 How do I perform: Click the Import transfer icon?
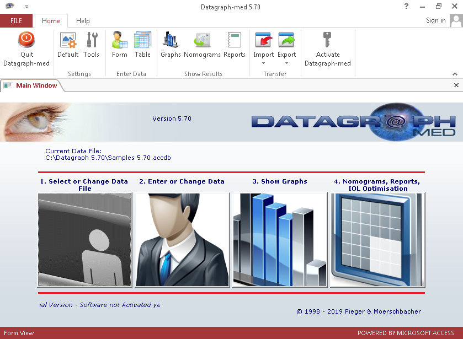coord(263,40)
